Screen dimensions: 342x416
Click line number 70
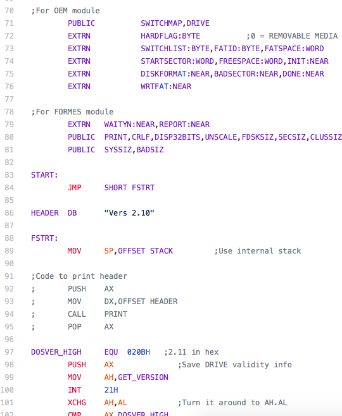tap(9, 11)
